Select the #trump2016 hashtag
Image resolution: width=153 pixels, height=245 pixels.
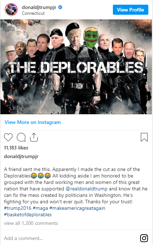point(18,208)
